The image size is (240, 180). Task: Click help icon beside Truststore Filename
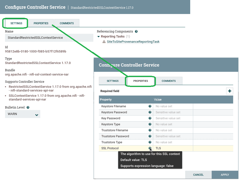tap(150, 130)
